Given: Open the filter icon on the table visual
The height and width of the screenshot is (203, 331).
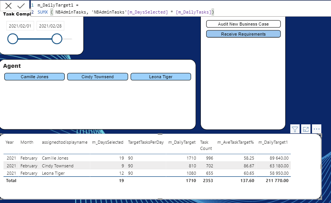Looking at the screenshot, I should (295, 129).
